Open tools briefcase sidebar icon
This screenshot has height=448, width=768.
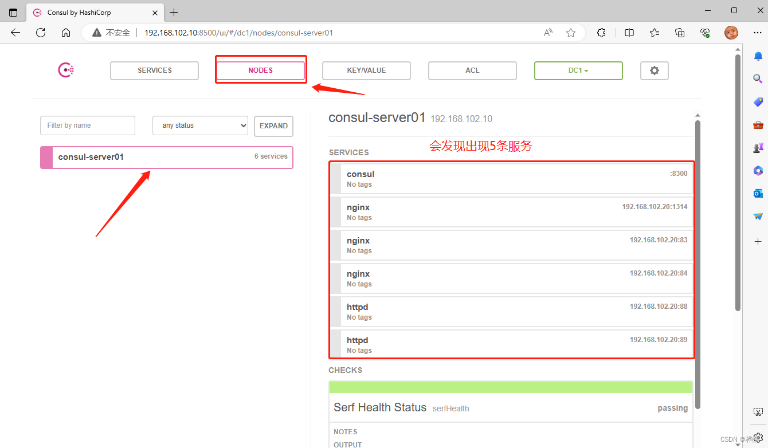pos(758,125)
